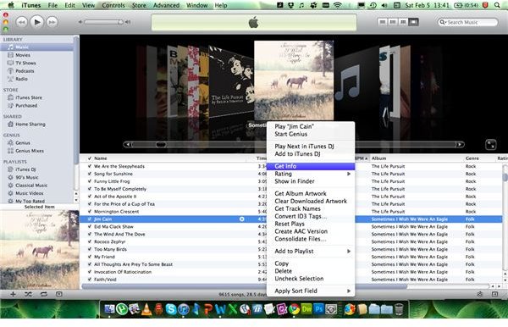Click the shuffle icon at bottom left
The image size is (508, 327).
point(28,294)
